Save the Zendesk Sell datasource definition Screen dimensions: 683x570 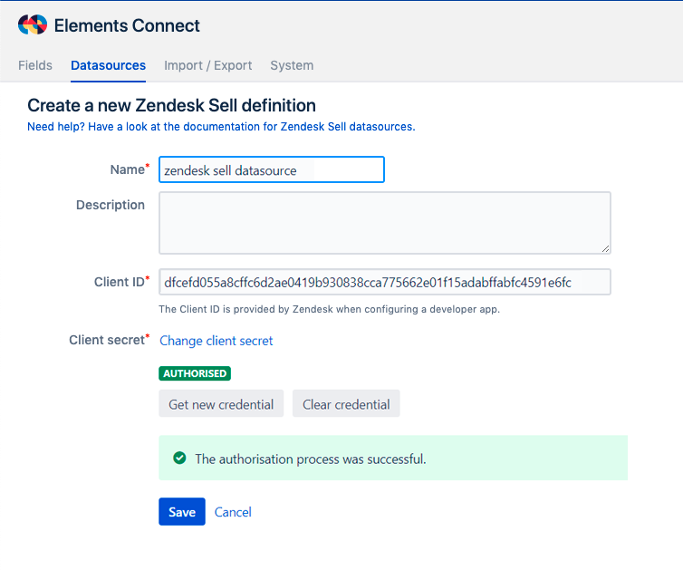[x=182, y=512]
